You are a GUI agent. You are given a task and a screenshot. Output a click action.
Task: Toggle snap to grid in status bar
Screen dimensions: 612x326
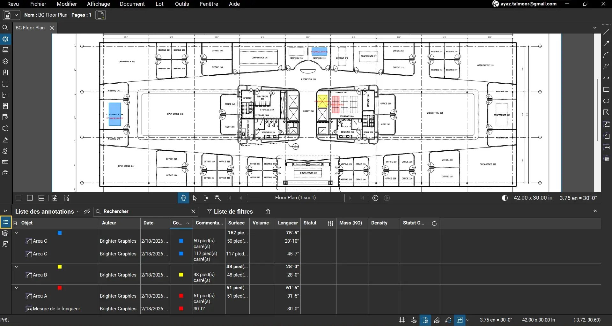[413, 320]
